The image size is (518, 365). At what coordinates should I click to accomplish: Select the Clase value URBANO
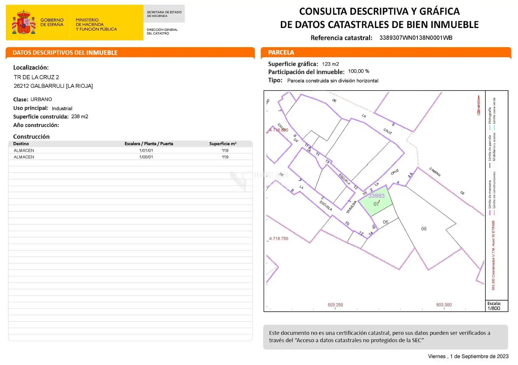[41, 99]
